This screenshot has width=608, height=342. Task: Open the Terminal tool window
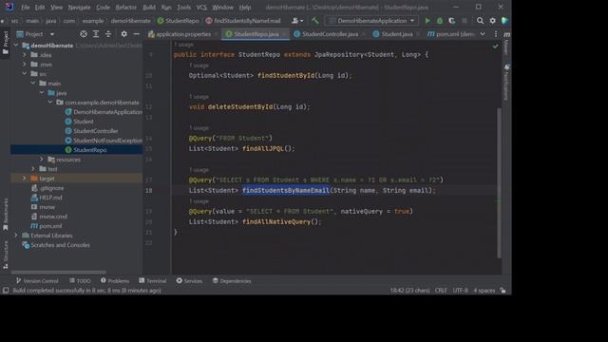[153, 281]
